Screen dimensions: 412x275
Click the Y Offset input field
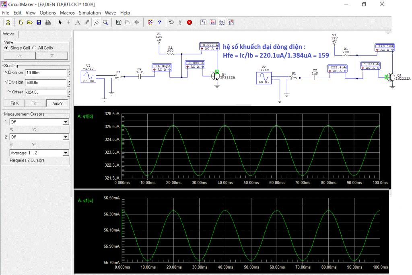(x=45, y=92)
